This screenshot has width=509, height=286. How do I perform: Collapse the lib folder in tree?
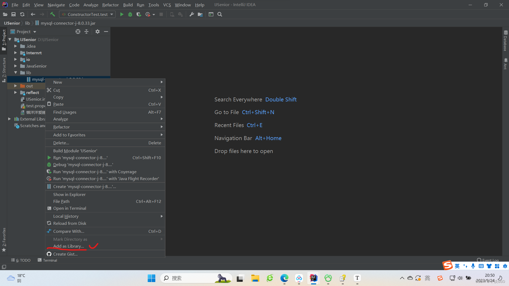(x=16, y=73)
